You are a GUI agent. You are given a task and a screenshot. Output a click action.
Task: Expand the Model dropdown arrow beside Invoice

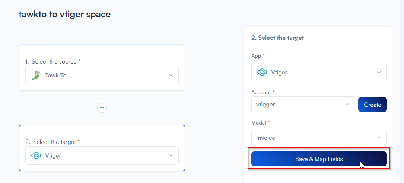[x=379, y=138]
